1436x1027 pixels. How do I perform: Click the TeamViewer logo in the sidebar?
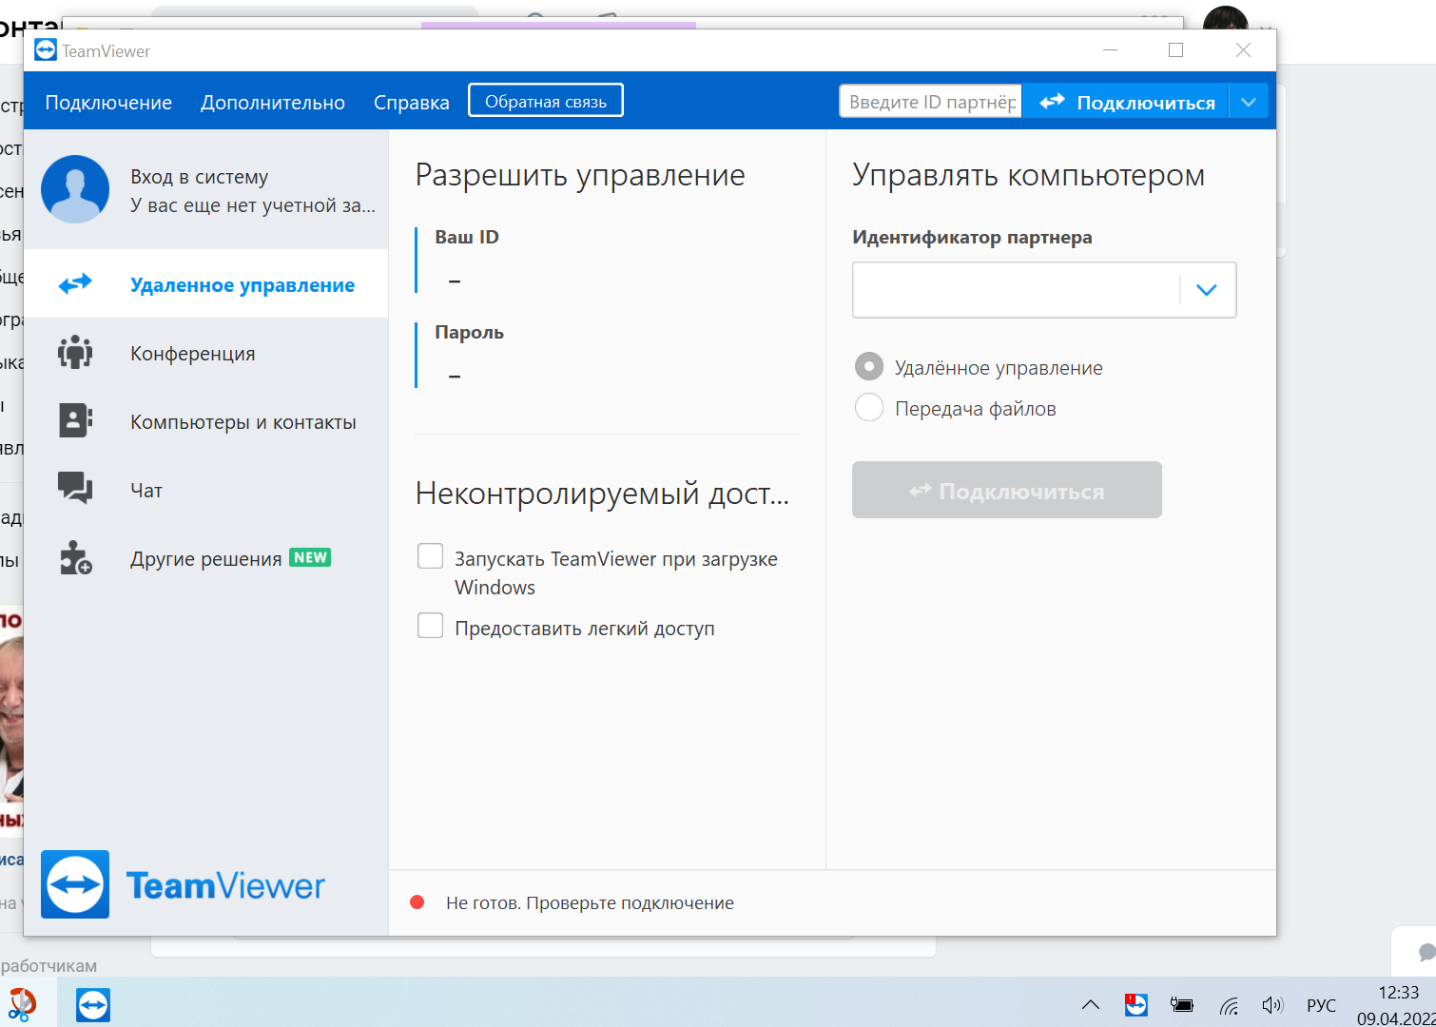[x=183, y=884]
